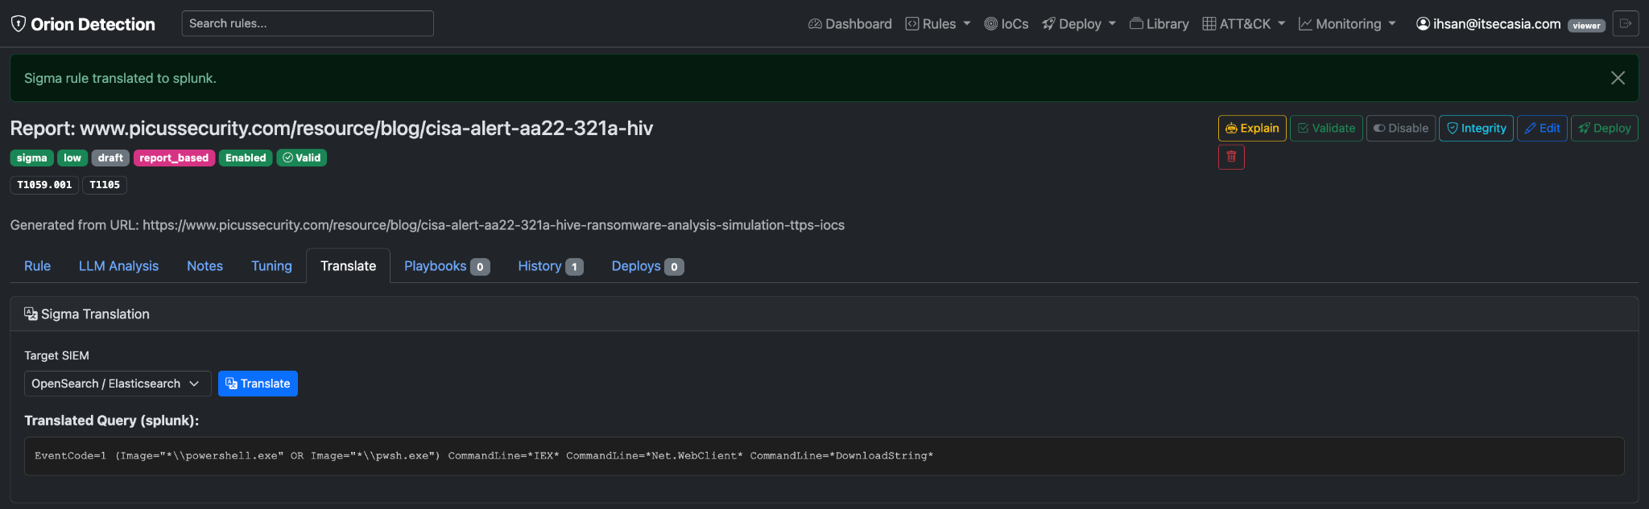Expand the ATT&CK dropdown menu
The width and height of the screenshot is (1649, 509).
tap(1244, 24)
